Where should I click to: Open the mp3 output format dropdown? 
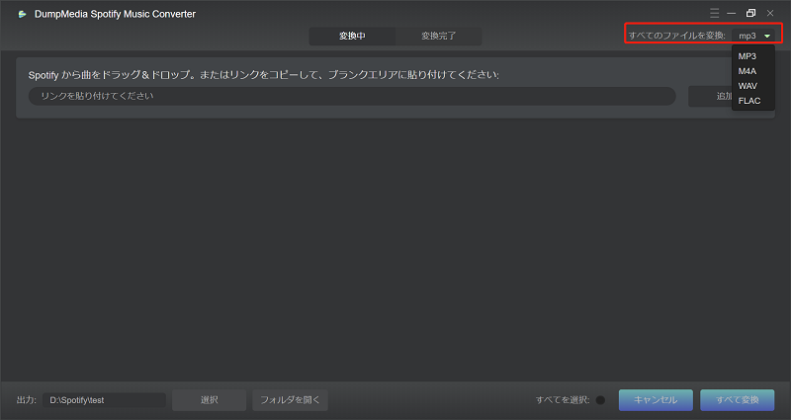tap(753, 36)
